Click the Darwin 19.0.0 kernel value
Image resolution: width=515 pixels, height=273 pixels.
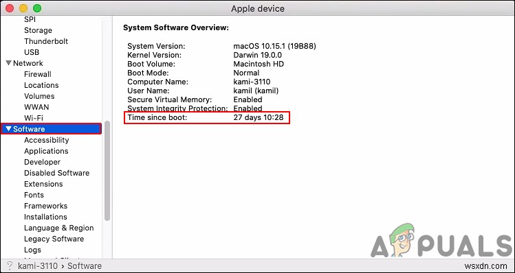(257, 55)
